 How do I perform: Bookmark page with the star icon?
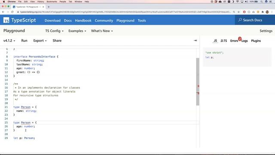click(238, 12)
